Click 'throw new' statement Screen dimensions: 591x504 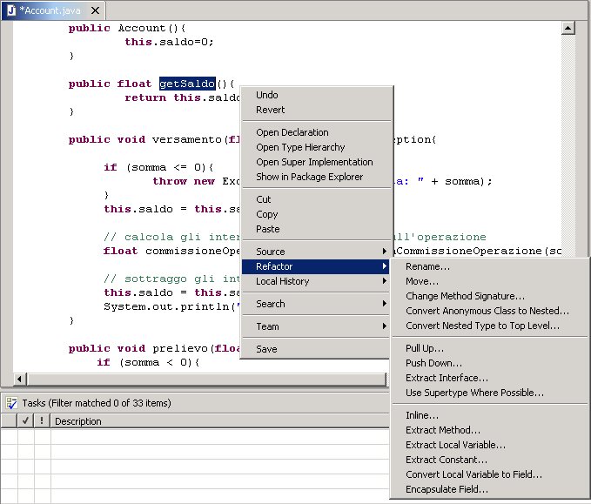click(184, 181)
